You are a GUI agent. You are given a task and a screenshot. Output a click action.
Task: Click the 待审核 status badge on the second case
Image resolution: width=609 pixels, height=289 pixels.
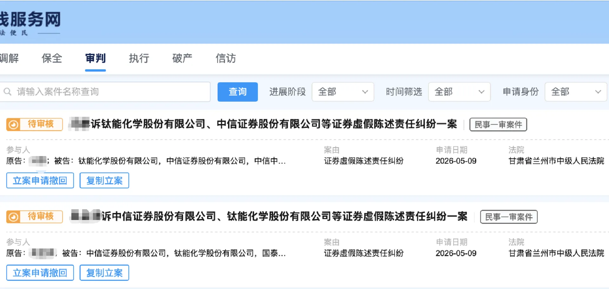click(35, 217)
